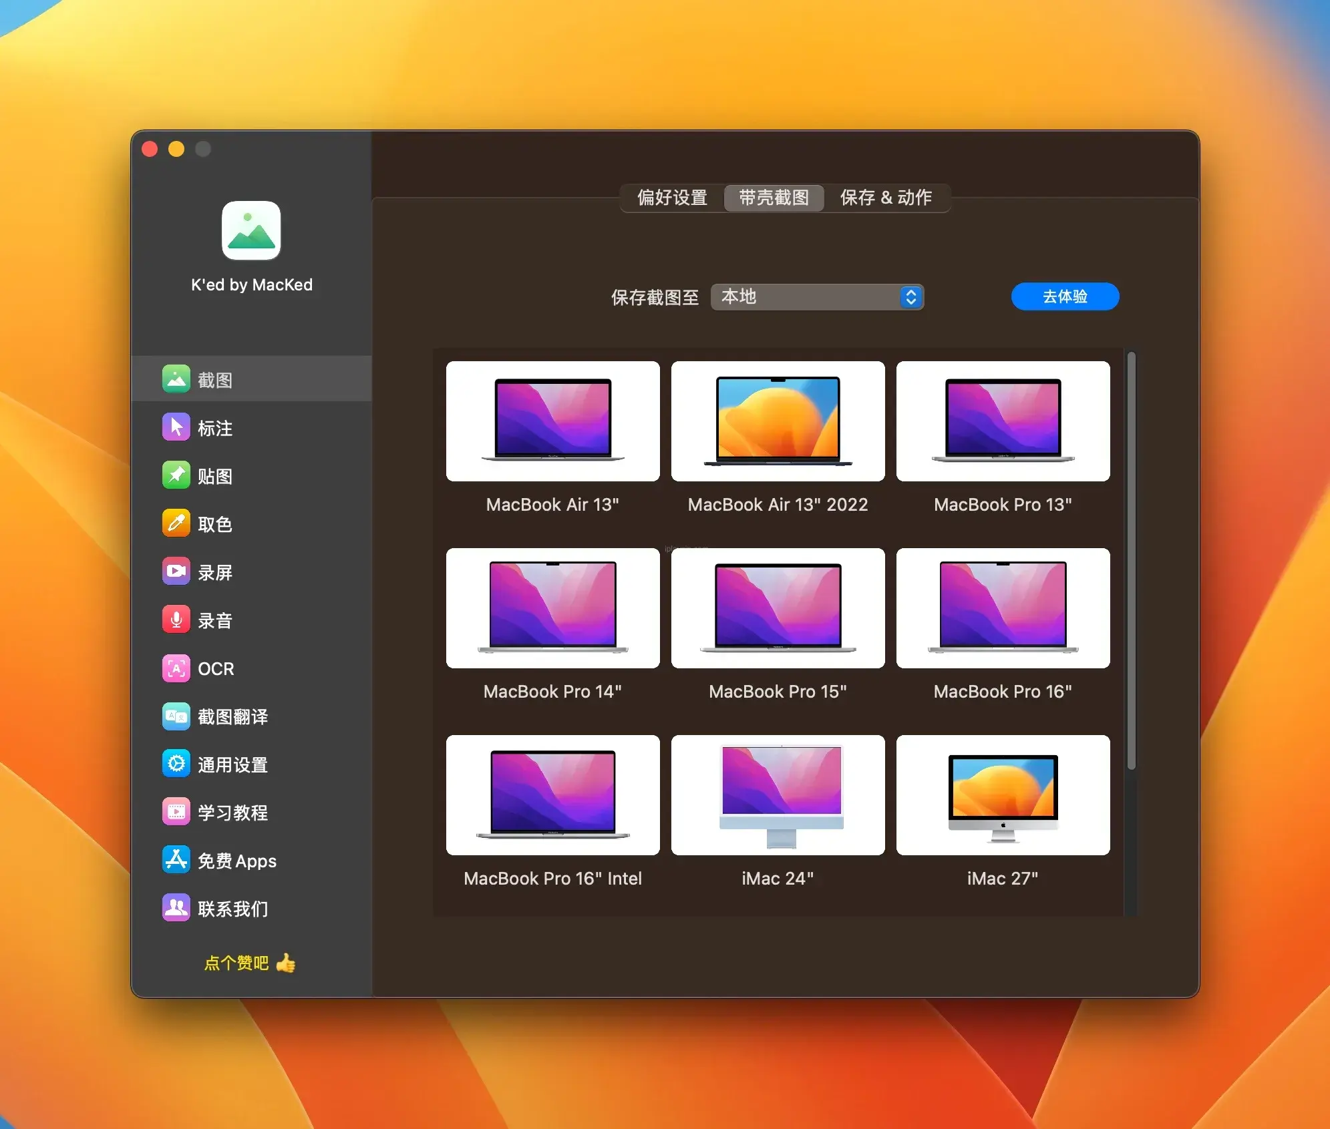Image resolution: width=1330 pixels, height=1129 pixels.
Task: Pick the iMac 24" thumbnail
Action: point(778,795)
